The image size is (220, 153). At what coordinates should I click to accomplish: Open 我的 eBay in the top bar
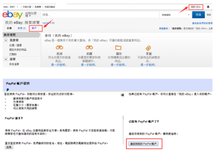pyautogui.click(x=196, y=7)
